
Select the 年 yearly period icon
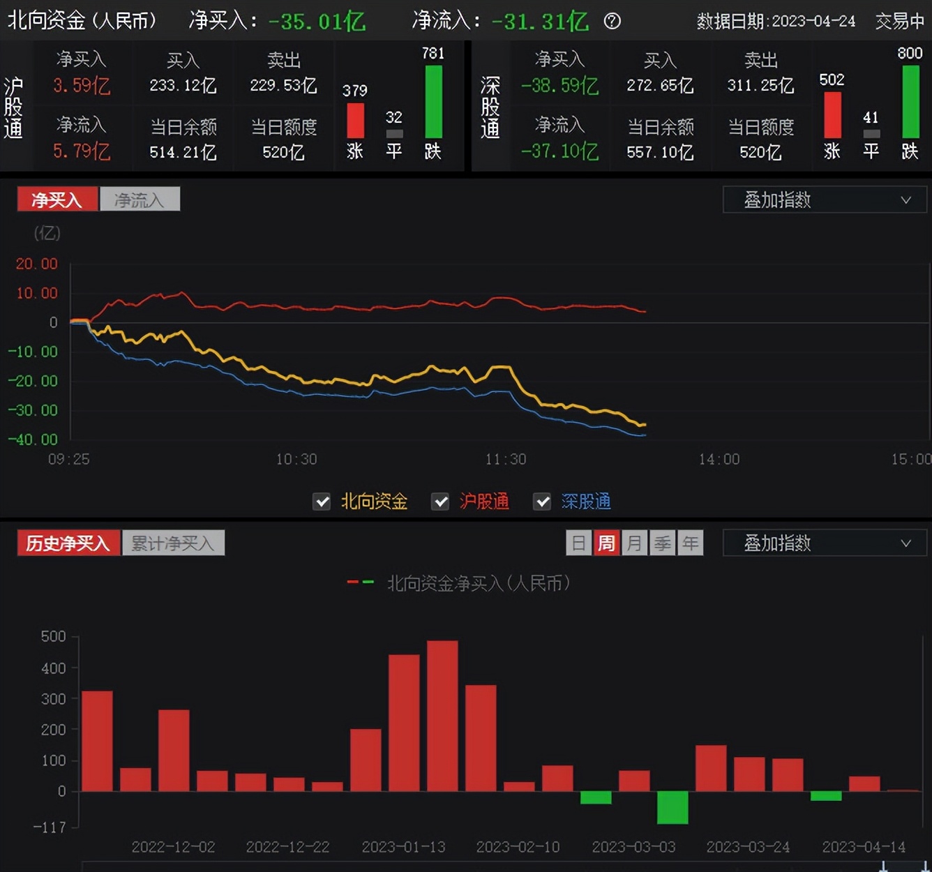[x=690, y=543]
